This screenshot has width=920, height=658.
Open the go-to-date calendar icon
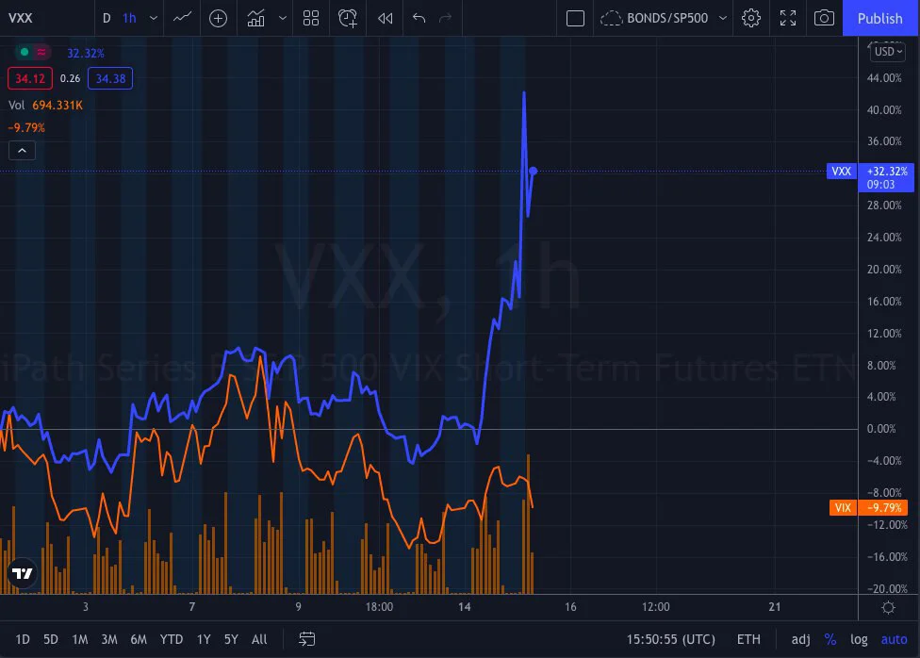307,639
